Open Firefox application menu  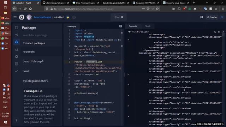click(x=223, y=9)
